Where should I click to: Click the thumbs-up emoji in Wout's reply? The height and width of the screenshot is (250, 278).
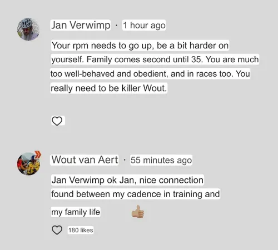[138, 212]
